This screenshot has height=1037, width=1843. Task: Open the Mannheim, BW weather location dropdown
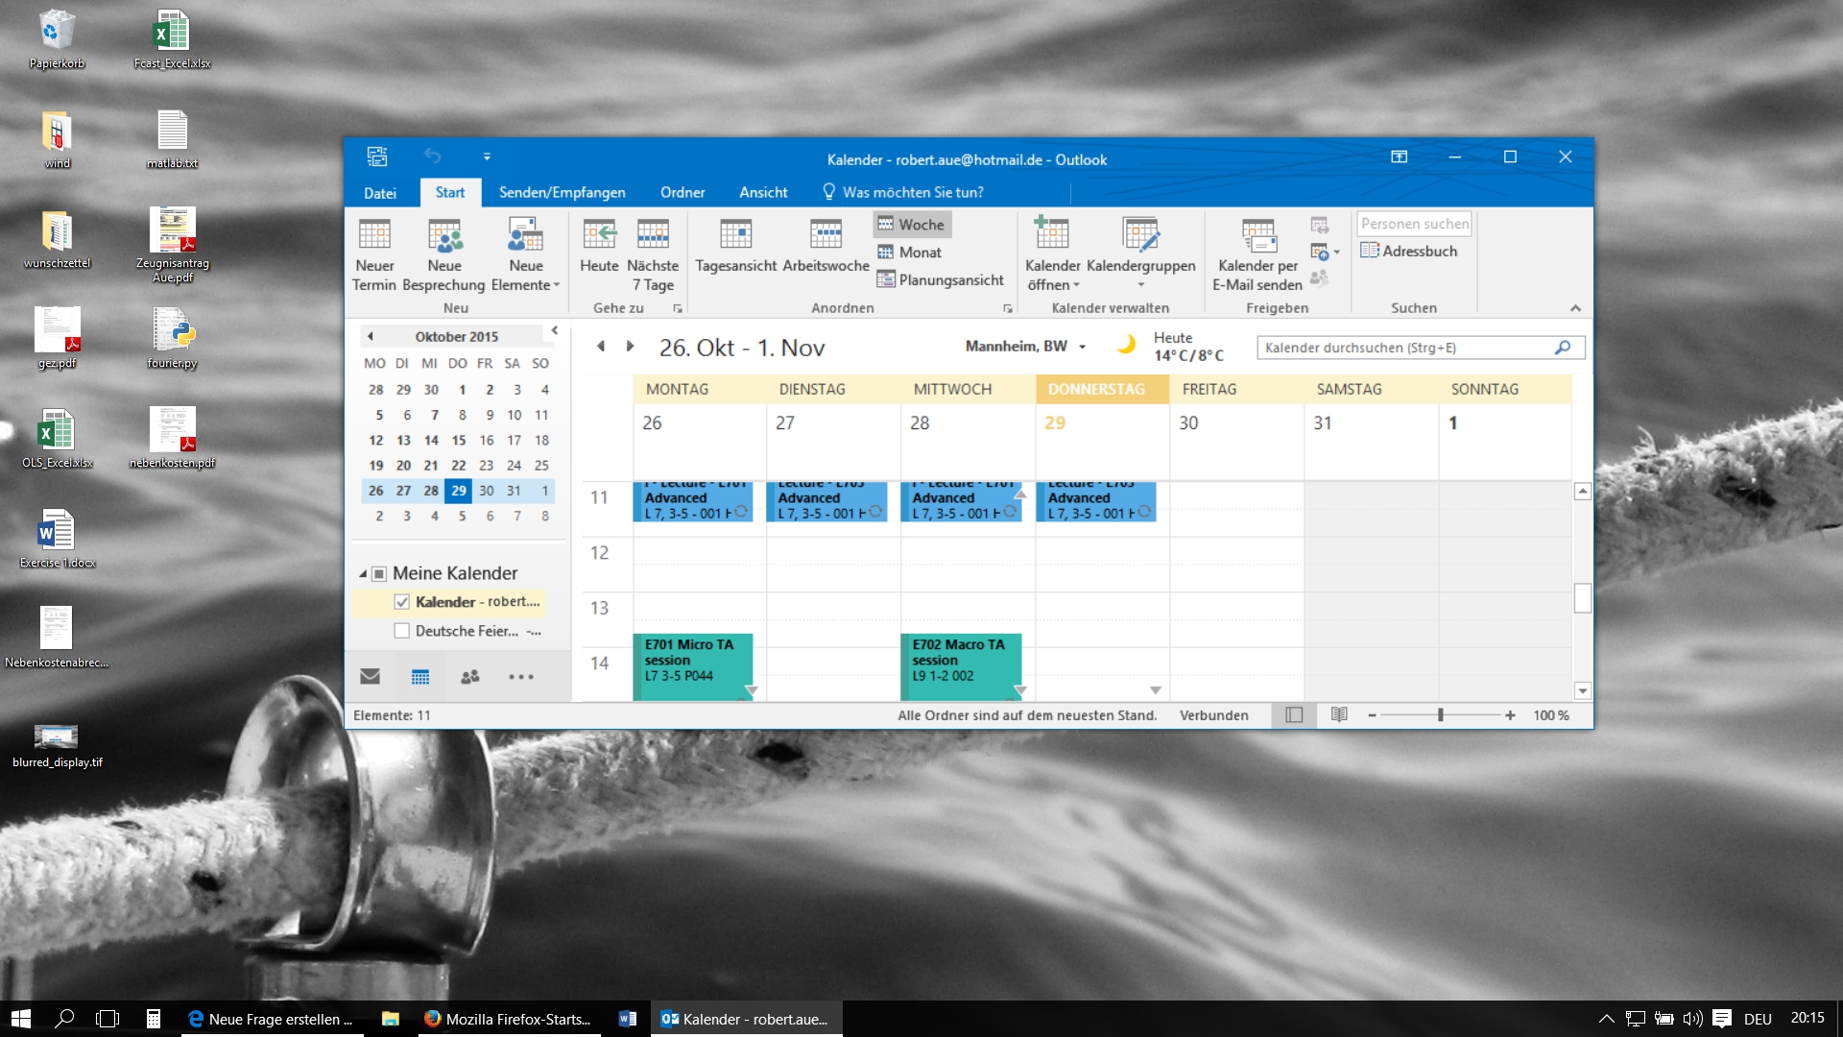[1083, 347]
